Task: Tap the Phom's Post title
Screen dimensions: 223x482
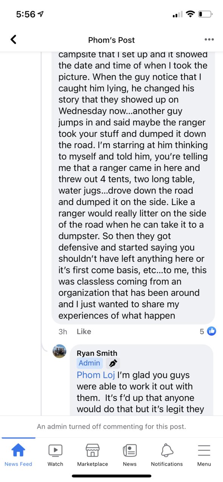Action: [111, 40]
